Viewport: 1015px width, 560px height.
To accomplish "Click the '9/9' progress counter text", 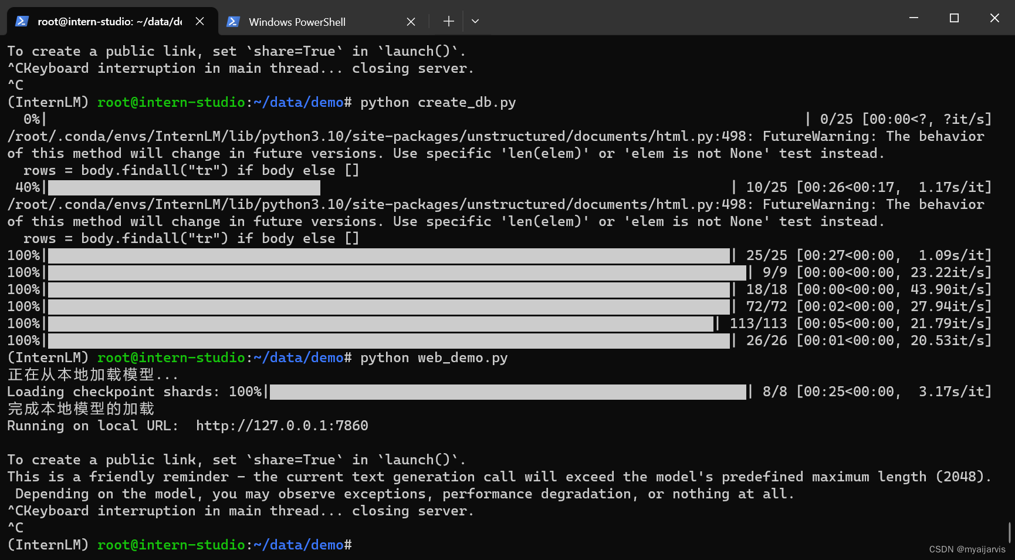I will [x=774, y=272].
